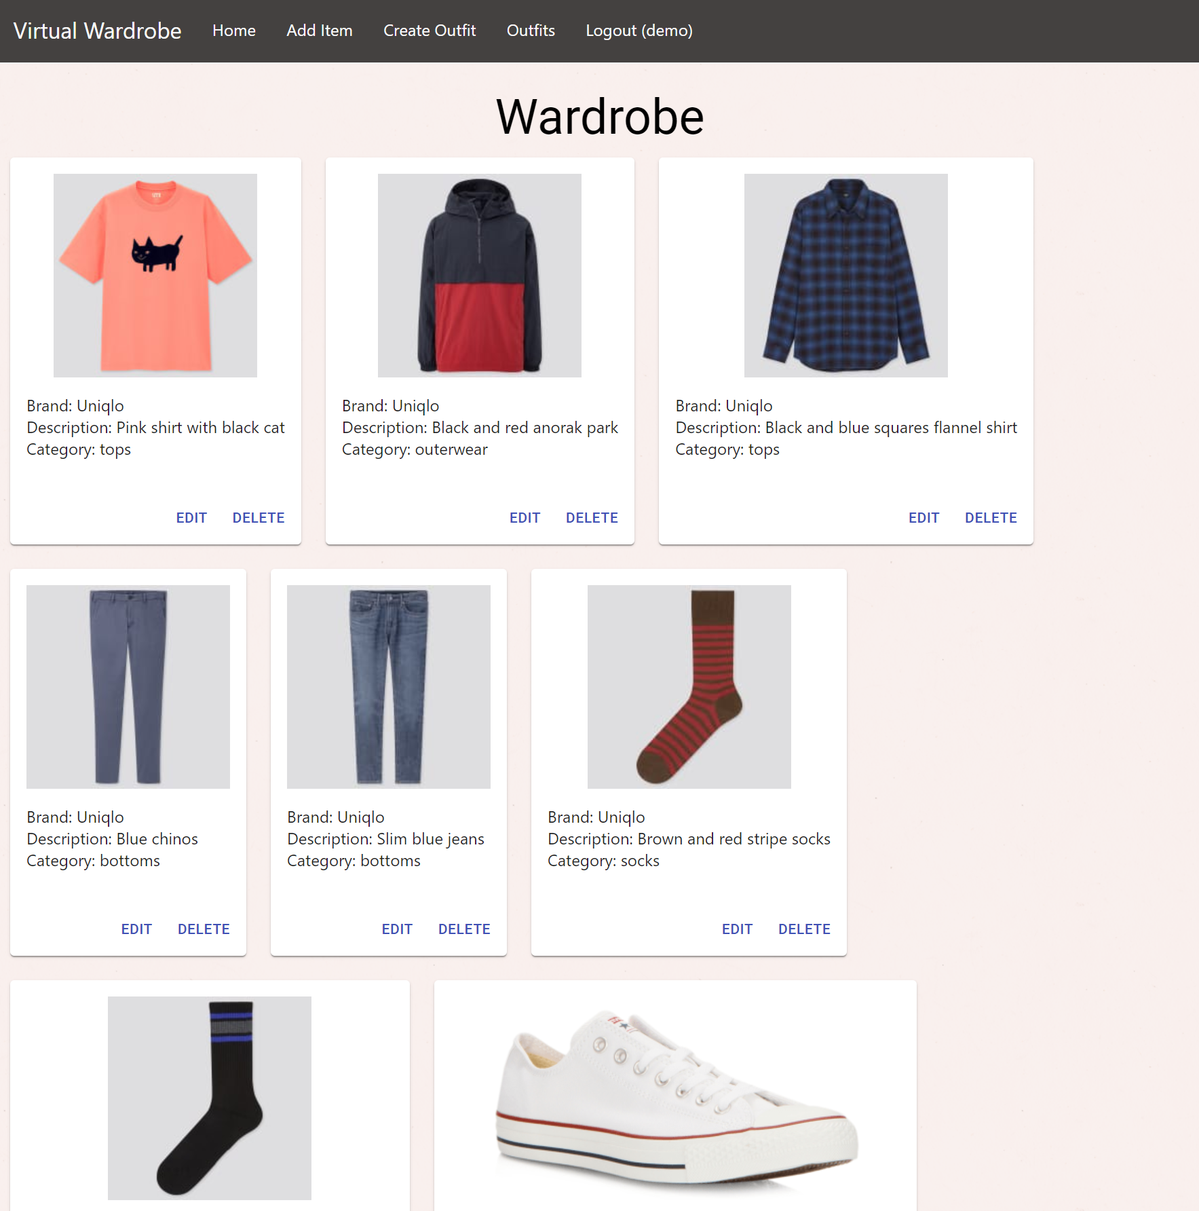Open the Home nav item
Screen dimensions: 1199x1211
pos(234,31)
